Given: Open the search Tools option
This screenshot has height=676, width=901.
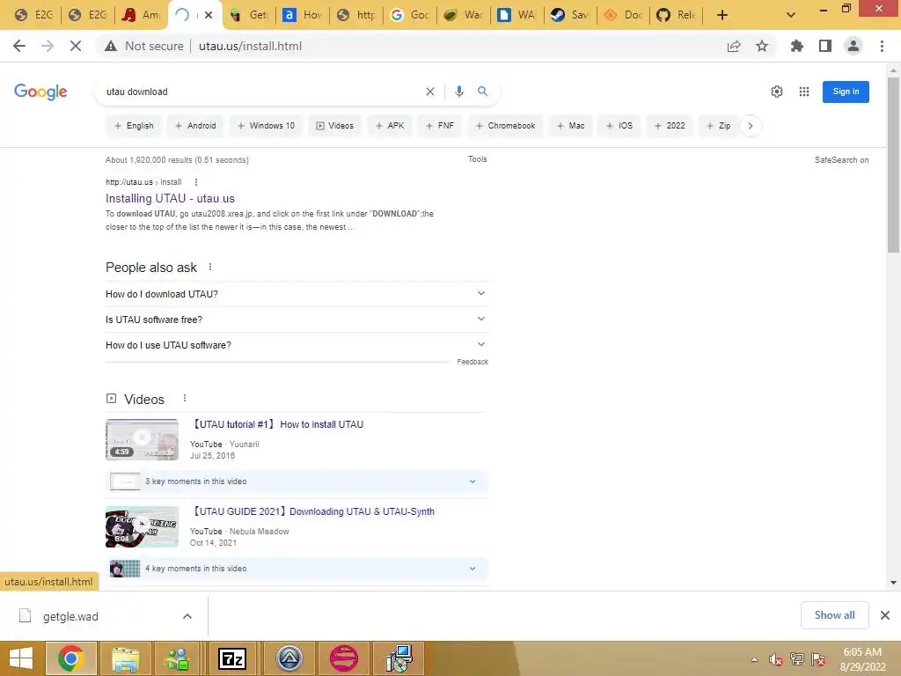Looking at the screenshot, I should click(x=478, y=159).
